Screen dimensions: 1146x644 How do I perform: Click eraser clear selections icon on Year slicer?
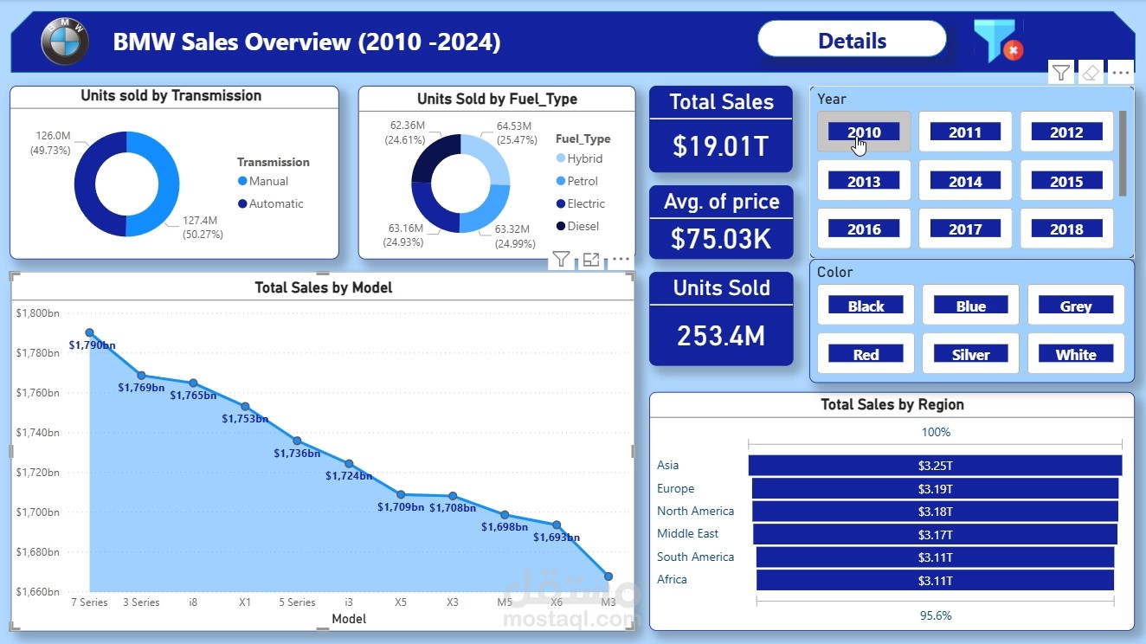[x=1091, y=73]
